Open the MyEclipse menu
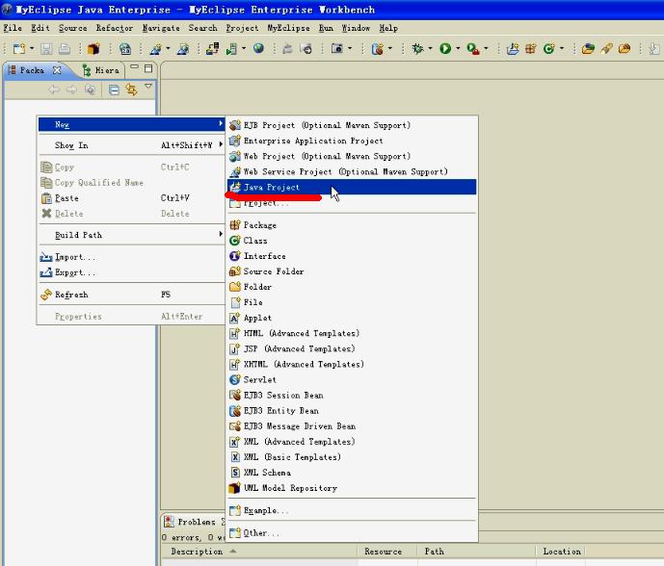This screenshot has height=566, width=664. click(x=288, y=28)
